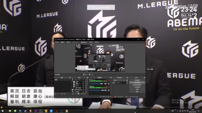This screenshot has height=113, width=202.
Task: Open the Windows Start menu
Action: pyautogui.click(x=3, y=111)
